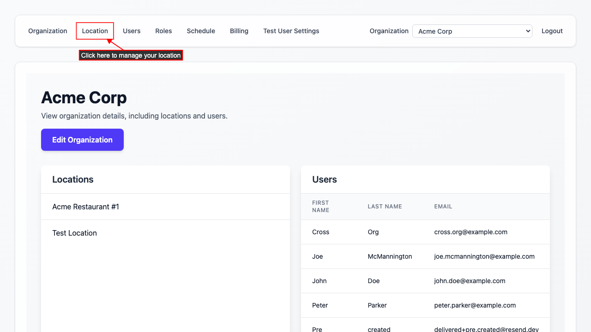
Task: Click the Acme Corp page heading
Action: pos(84,97)
